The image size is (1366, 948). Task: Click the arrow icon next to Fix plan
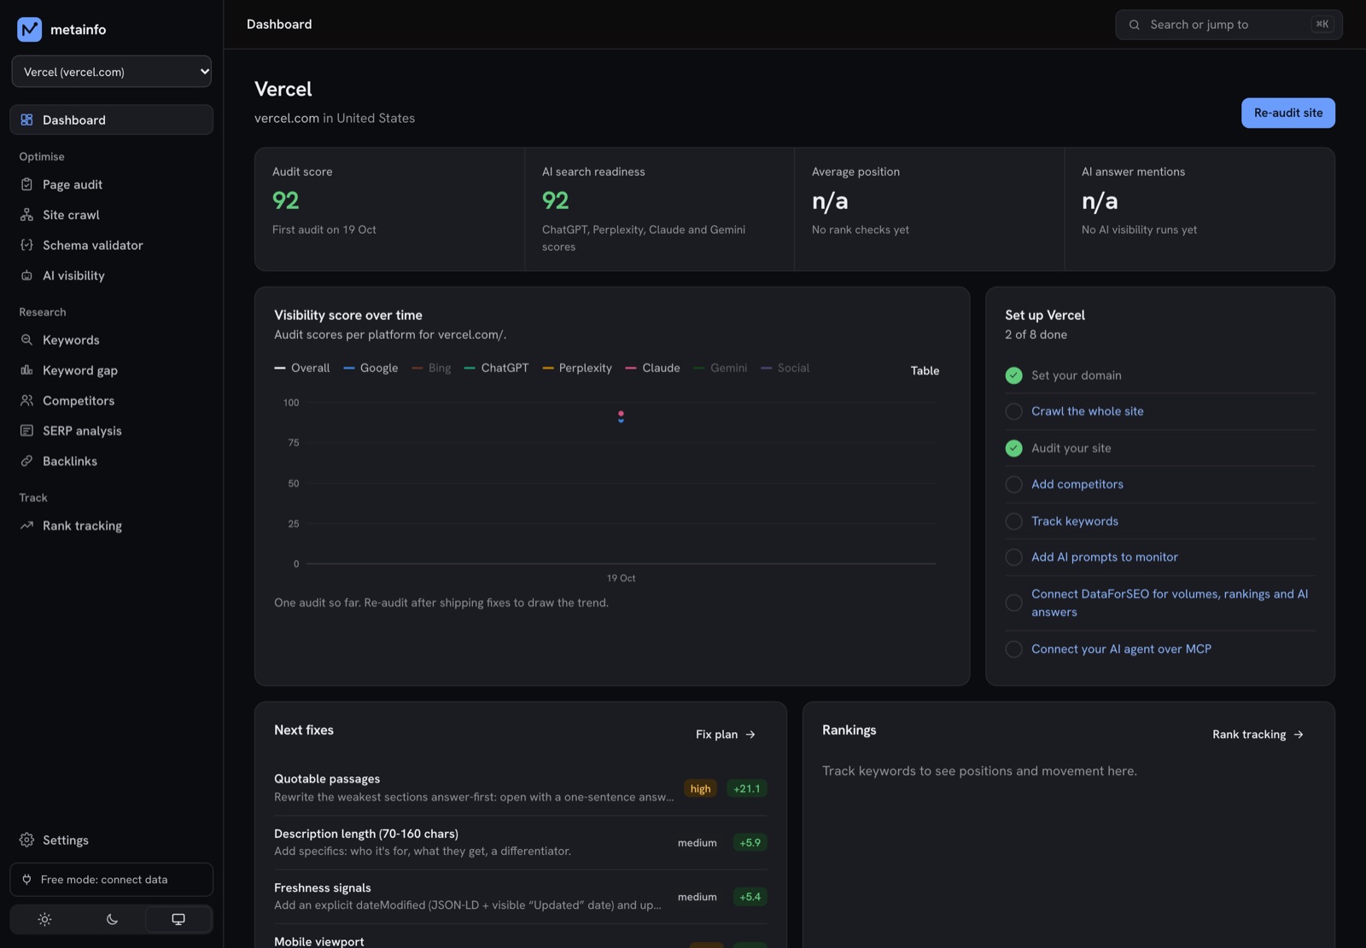[750, 735]
